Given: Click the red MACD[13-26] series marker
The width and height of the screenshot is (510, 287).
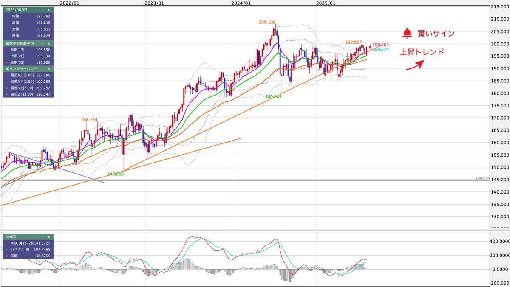Looking at the screenshot, I should coord(7,243).
